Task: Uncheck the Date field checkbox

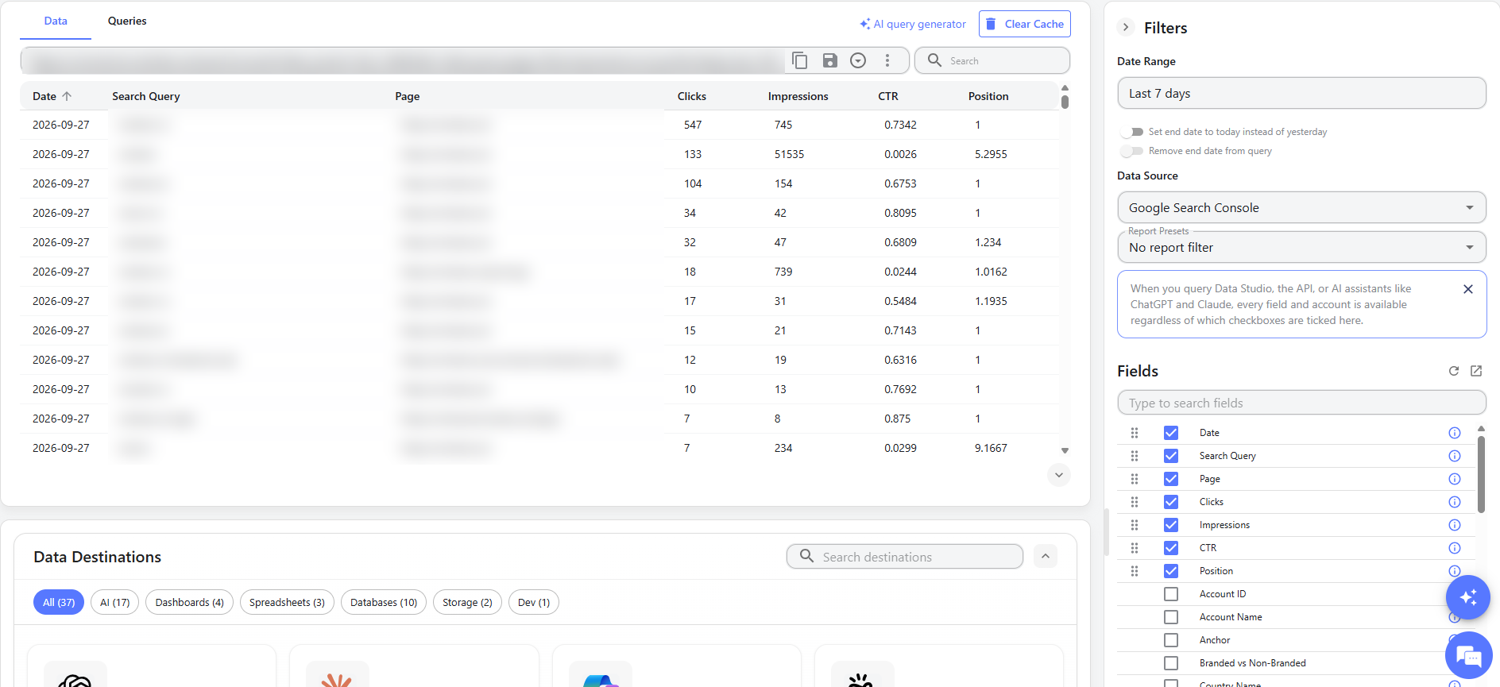Action: tap(1171, 433)
